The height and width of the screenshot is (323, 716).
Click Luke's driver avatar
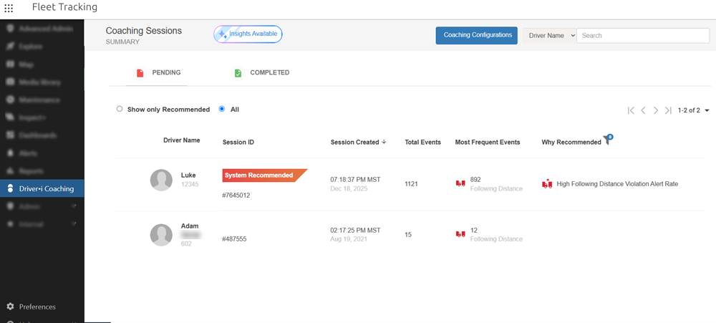pos(161,180)
